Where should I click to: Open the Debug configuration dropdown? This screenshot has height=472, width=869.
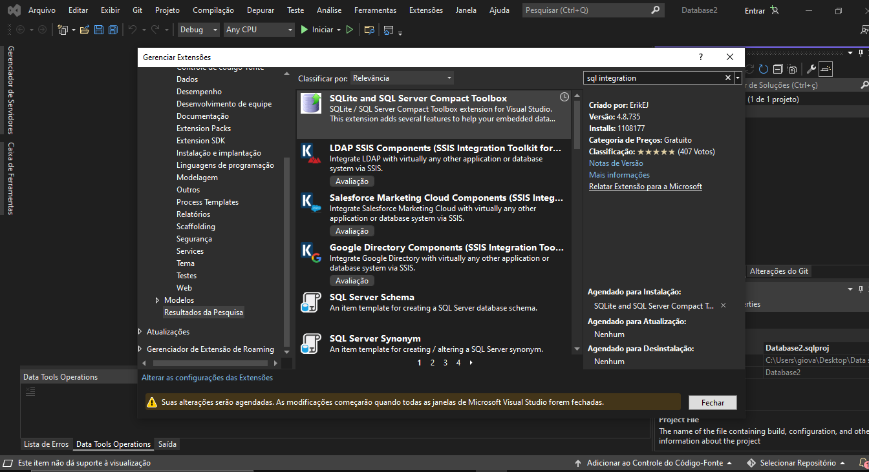point(198,30)
